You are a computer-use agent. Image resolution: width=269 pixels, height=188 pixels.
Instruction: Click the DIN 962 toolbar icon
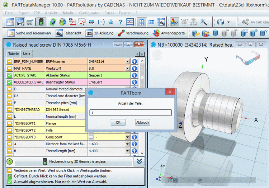pos(91,22)
